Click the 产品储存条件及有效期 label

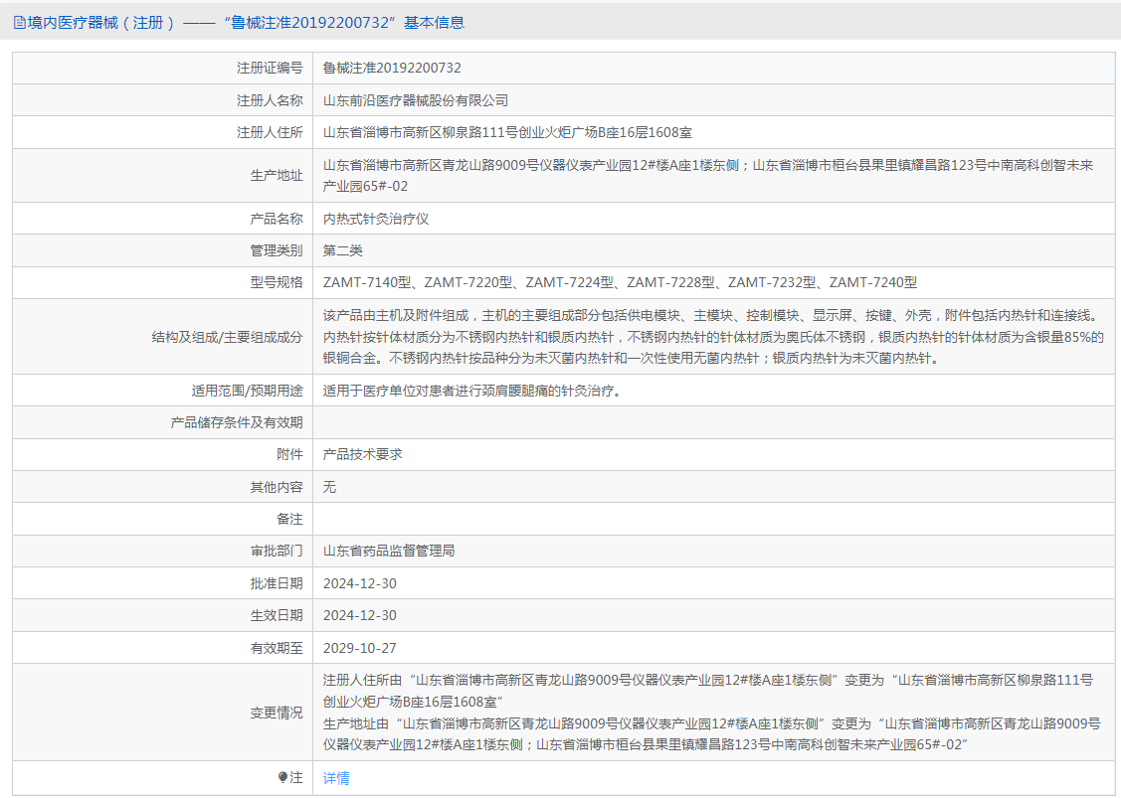237,423
